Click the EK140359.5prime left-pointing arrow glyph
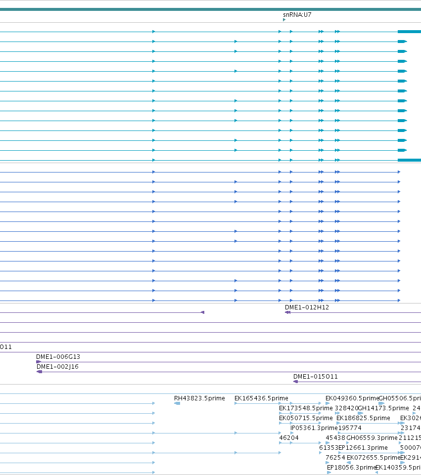 [x=377, y=473]
